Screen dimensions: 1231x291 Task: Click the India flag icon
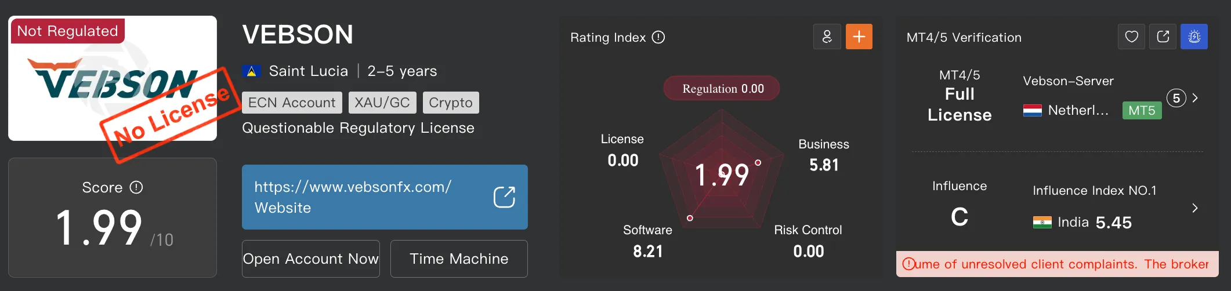tap(1042, 222)
